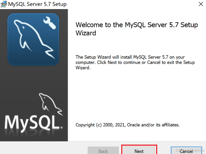Click the blue MySQL dolphin wrench logo

click(x=33, y=39)
